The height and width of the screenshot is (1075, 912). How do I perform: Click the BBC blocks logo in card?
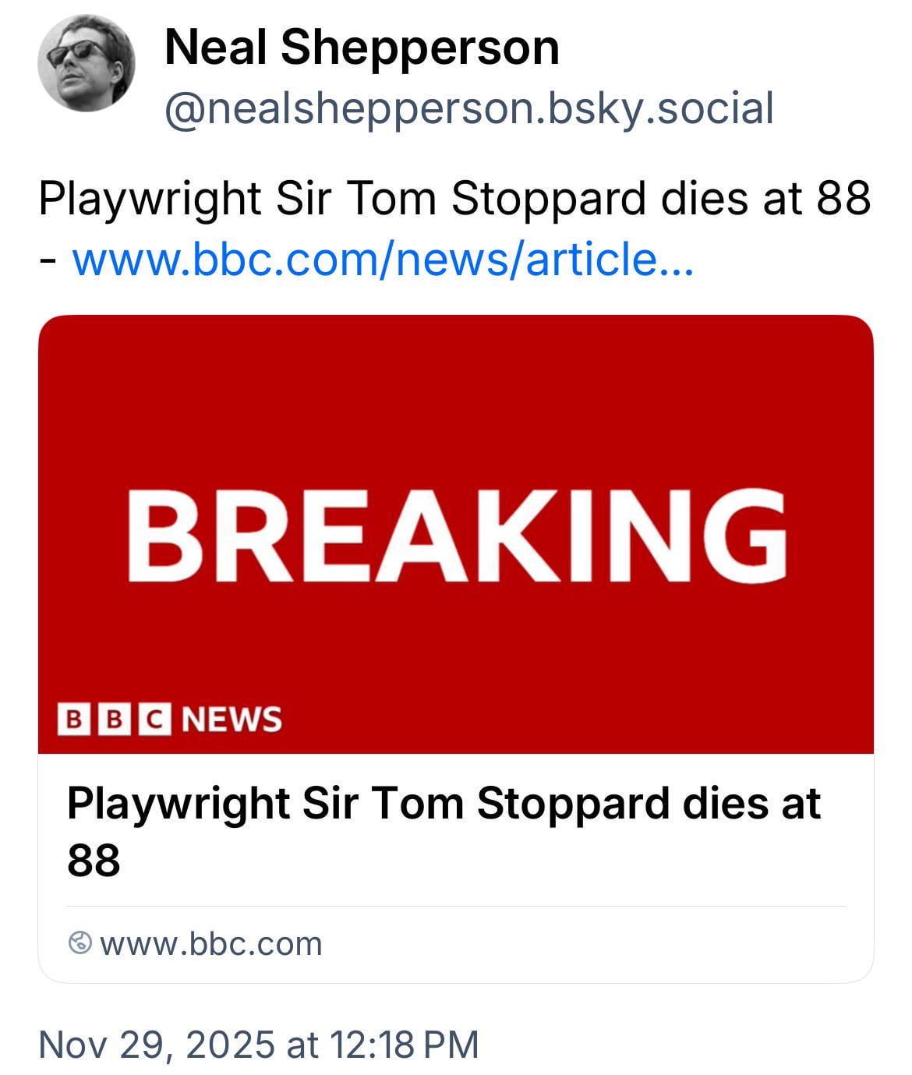[115, 719]
